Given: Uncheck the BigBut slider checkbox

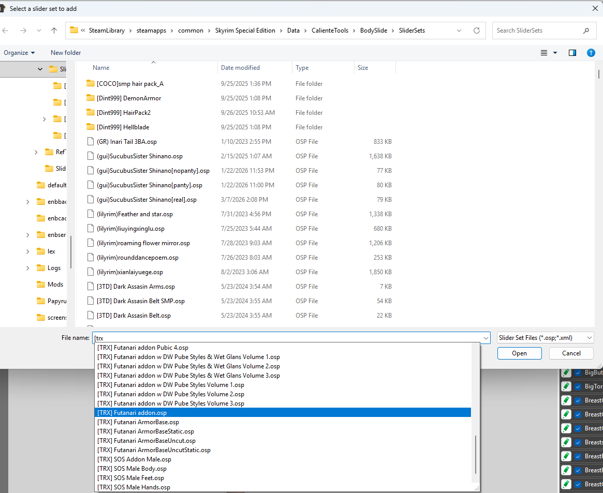Looking at the screenshot, I should [578, 372].
